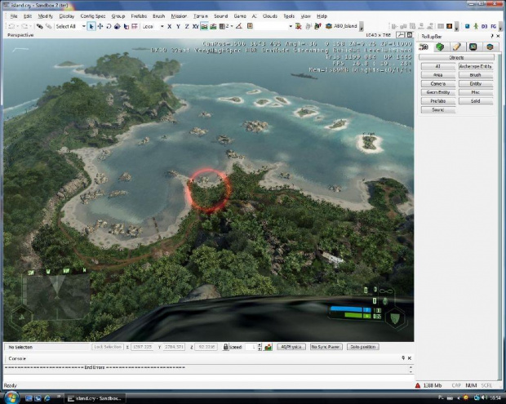
Task: Open the Terrain tab in RollupBar
Action: pyautogui.click(x=442, y=47)
